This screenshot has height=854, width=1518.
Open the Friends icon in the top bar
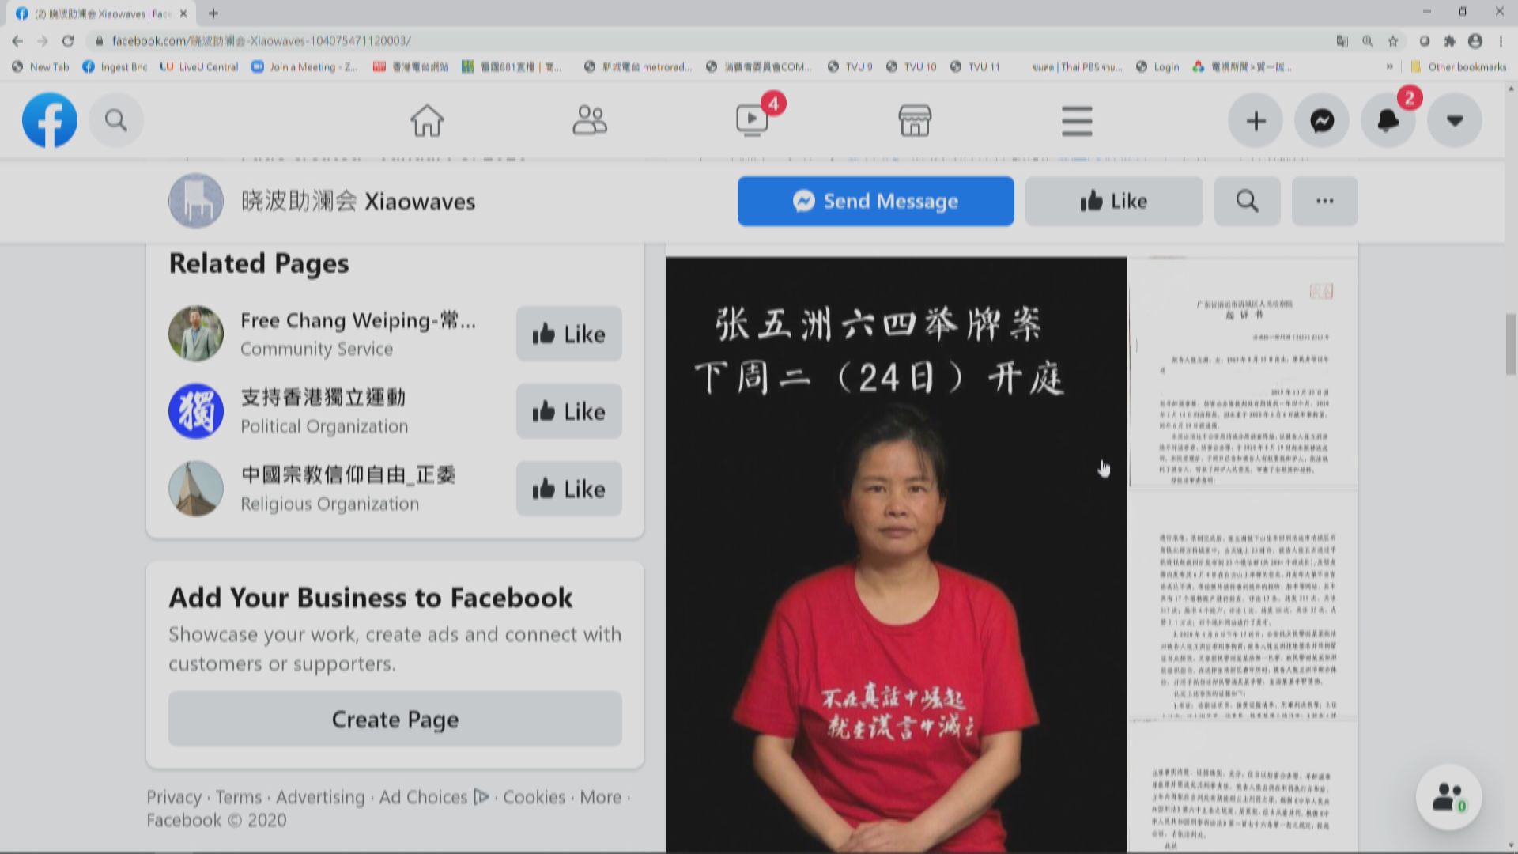click(589, 121)
